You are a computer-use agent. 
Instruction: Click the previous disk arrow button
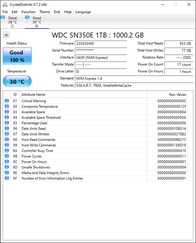(6, 35)
